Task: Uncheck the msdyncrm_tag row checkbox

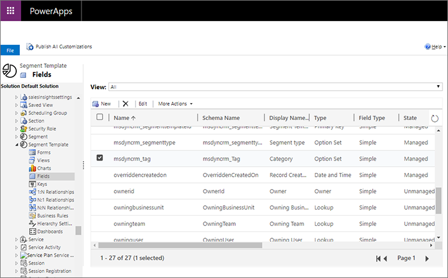Action: (x=100, y=158)
